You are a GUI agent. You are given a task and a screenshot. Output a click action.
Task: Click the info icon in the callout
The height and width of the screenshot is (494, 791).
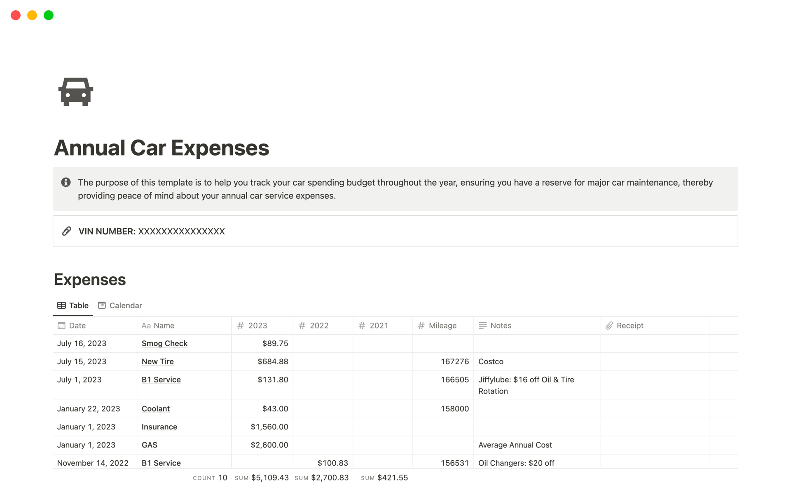tap(66, 182)
